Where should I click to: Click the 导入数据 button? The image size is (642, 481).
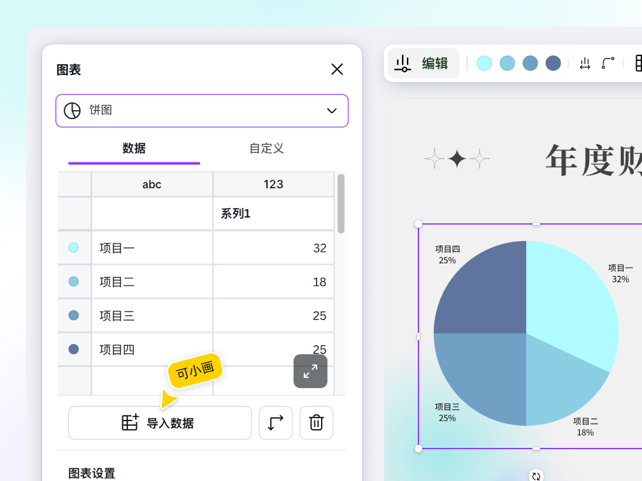(x=160, y=423)
